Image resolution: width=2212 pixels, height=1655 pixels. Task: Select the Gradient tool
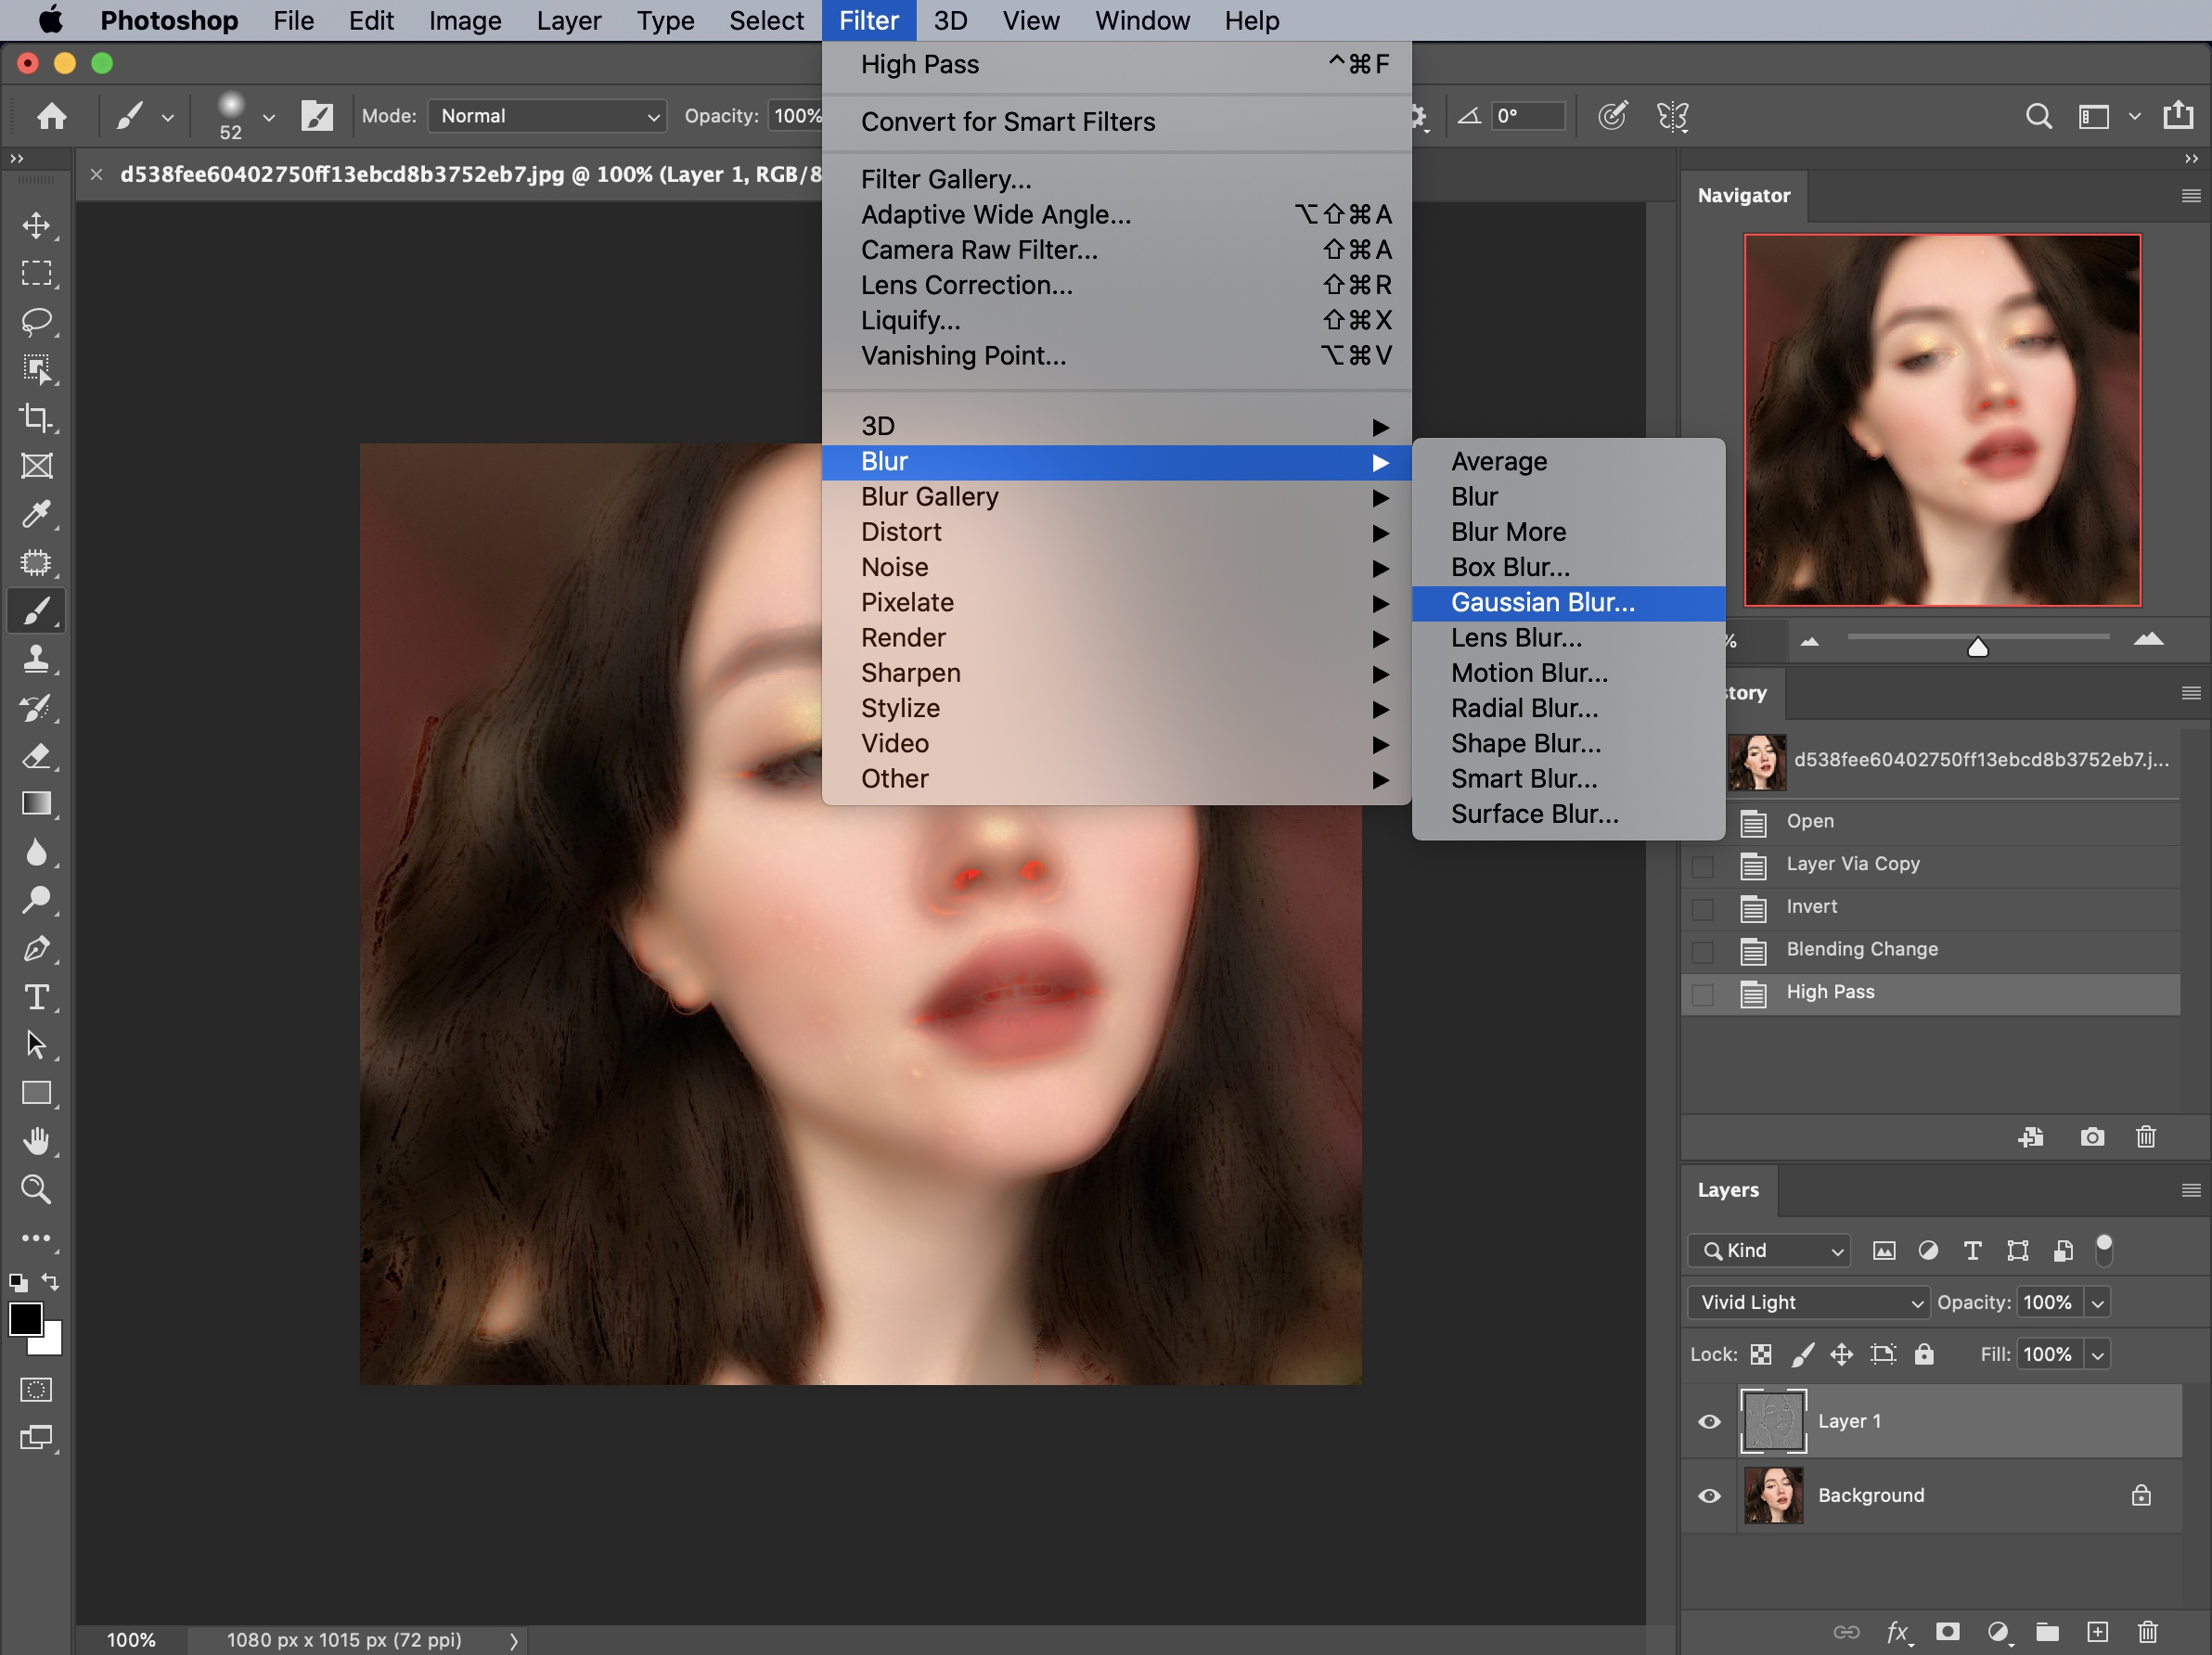37,804
